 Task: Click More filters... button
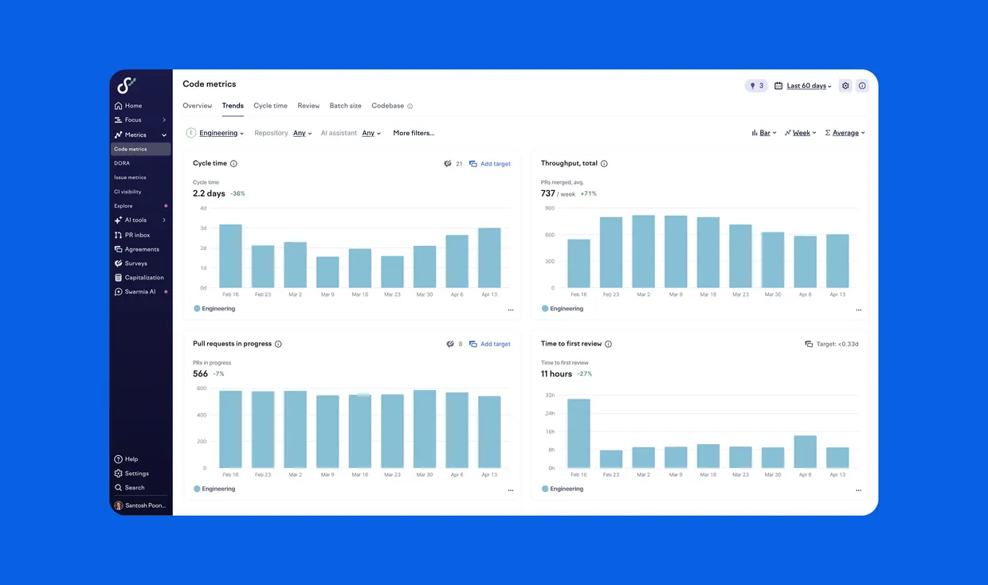coord(414,133)
